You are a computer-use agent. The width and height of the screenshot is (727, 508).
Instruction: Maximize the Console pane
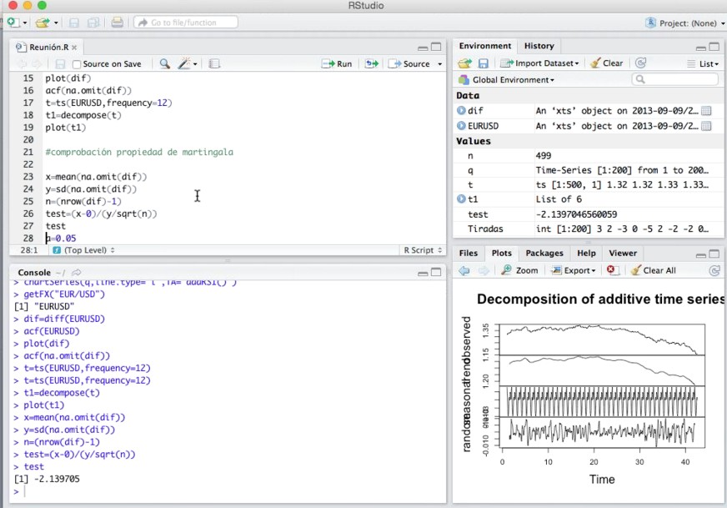(x=436, y=272)
